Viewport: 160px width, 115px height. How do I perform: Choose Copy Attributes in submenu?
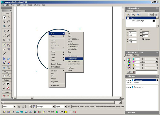click(74, 61)
